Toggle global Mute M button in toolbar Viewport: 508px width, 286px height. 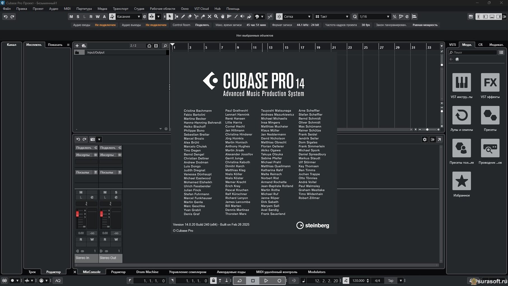(71, 17)
